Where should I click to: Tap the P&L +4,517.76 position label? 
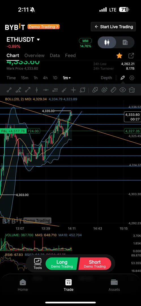coord(13,131)
